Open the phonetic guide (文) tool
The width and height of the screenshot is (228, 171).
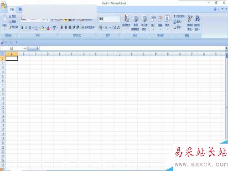coord(54,28)
